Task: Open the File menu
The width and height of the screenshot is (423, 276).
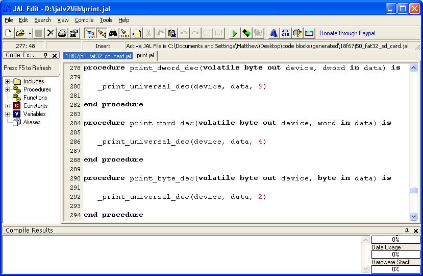Action: coord(9,20)
